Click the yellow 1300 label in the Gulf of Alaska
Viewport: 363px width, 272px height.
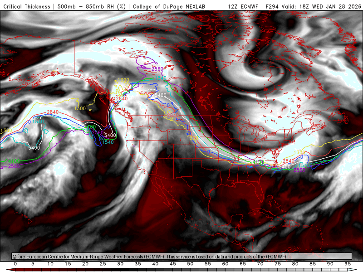[80, 108]
